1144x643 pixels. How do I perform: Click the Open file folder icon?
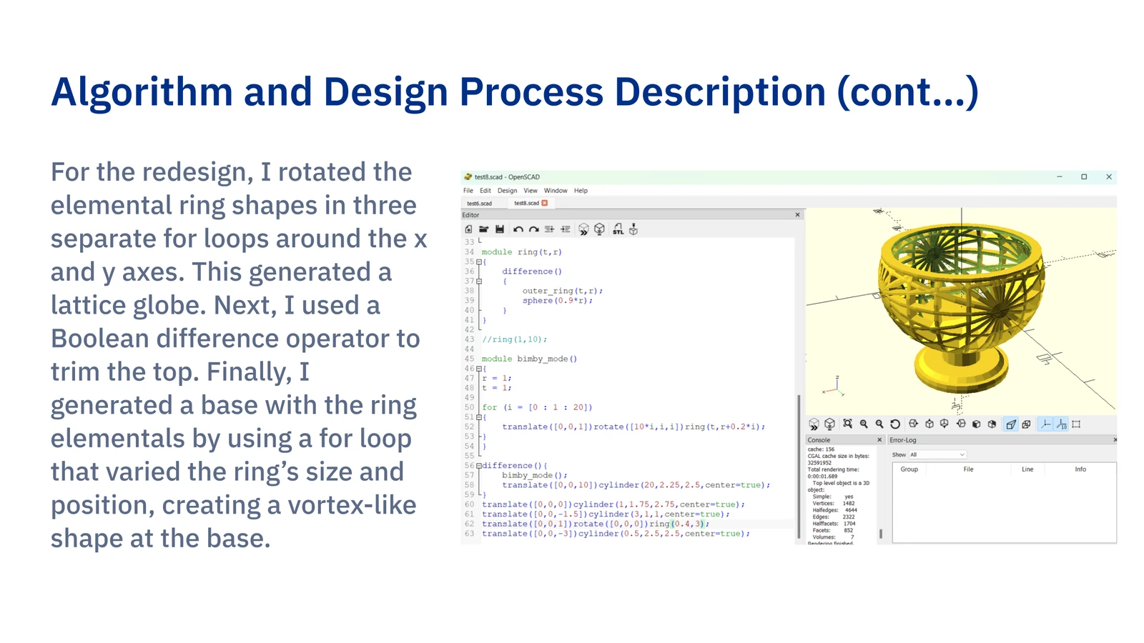click(484, 229)
